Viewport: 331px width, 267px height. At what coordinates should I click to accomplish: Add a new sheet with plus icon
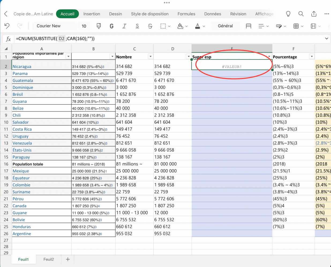click(x=68, y=259)
